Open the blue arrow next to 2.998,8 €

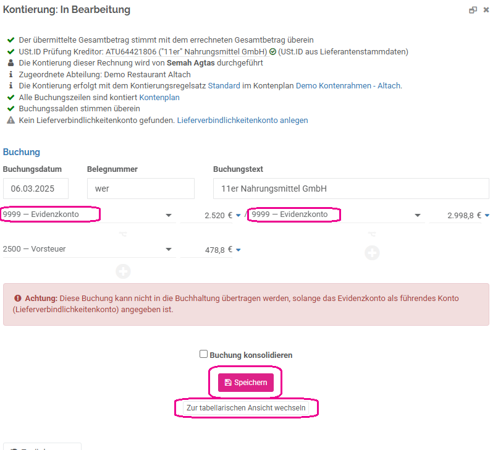point(487,216)
